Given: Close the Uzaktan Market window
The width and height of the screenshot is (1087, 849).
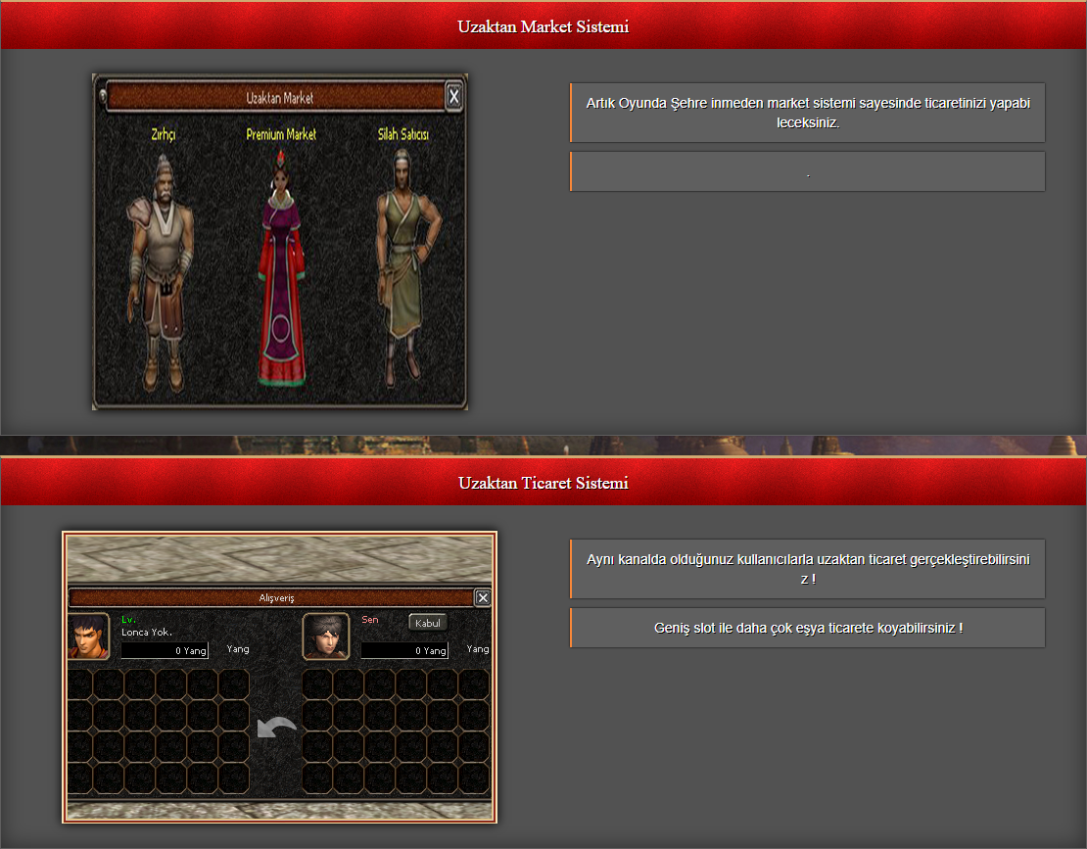Looking at the screenshot, I should 454,96.
